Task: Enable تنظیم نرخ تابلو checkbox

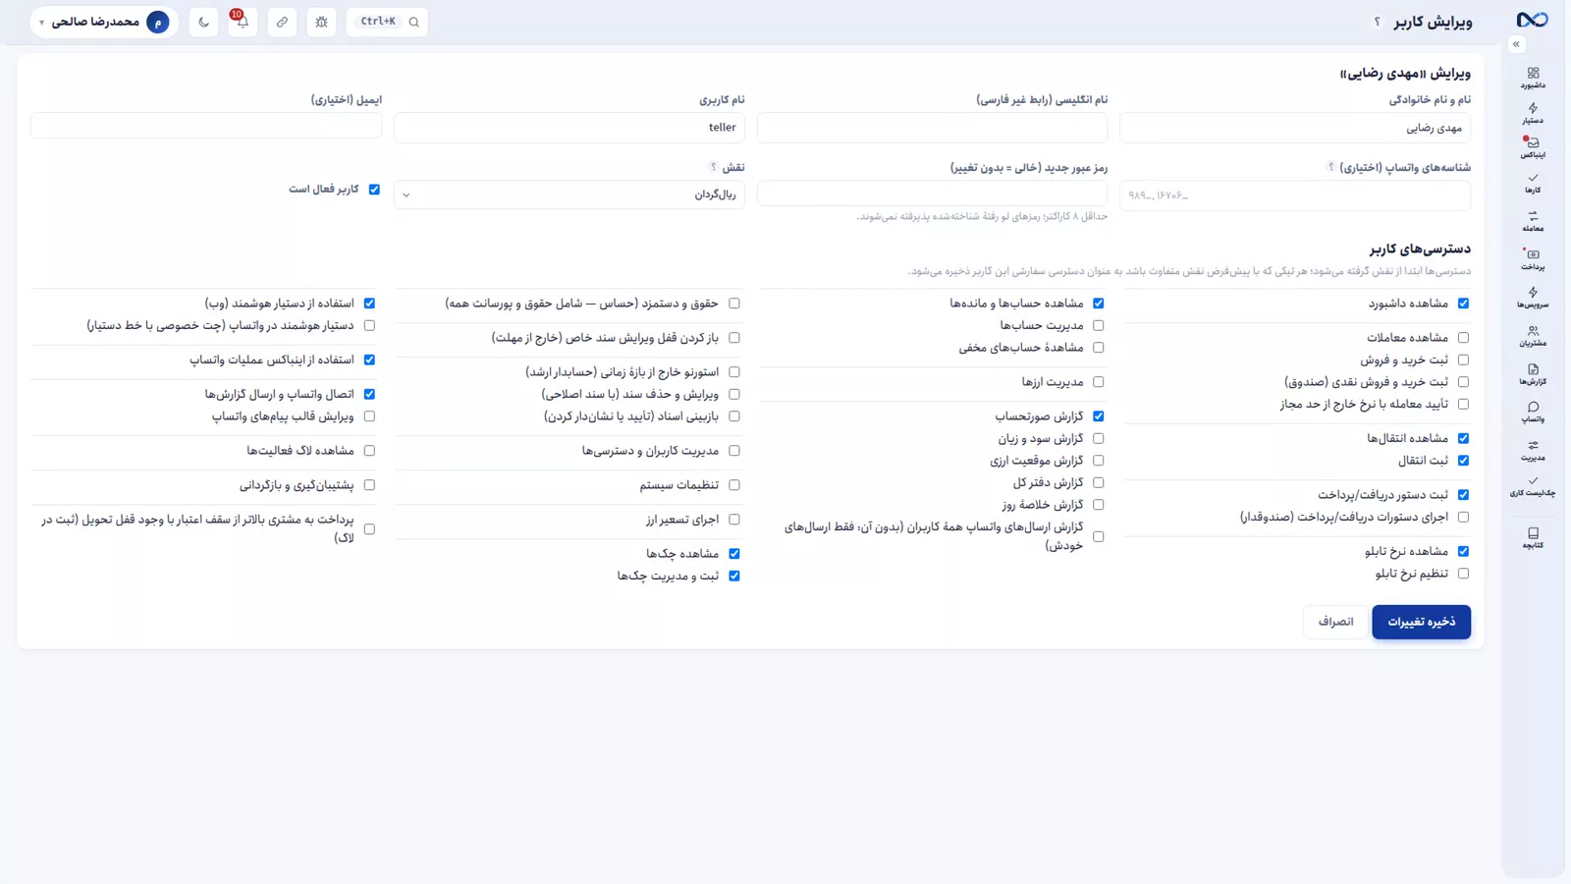Action: (1463, 574)
